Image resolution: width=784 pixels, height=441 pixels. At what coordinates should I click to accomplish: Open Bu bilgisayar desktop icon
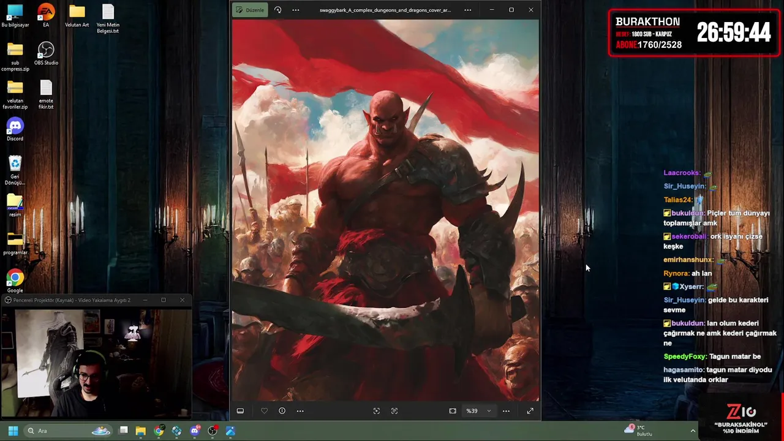[15, 16]
